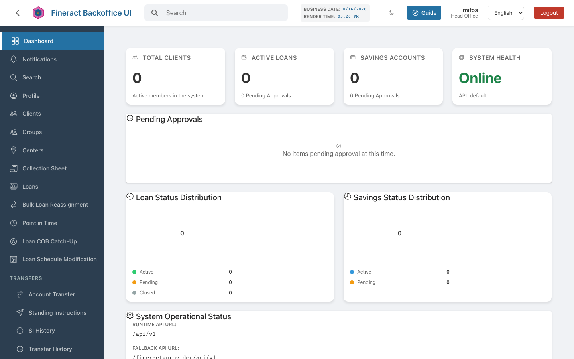Click the Active Loans card
574x359 pixels.
[284, 76]
